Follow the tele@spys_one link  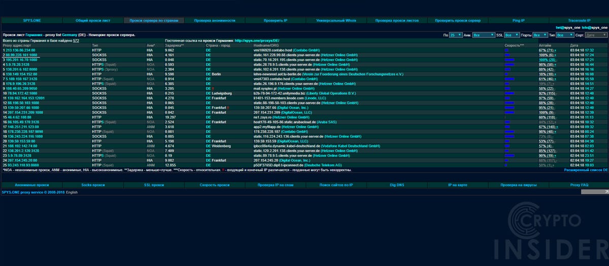594,27
